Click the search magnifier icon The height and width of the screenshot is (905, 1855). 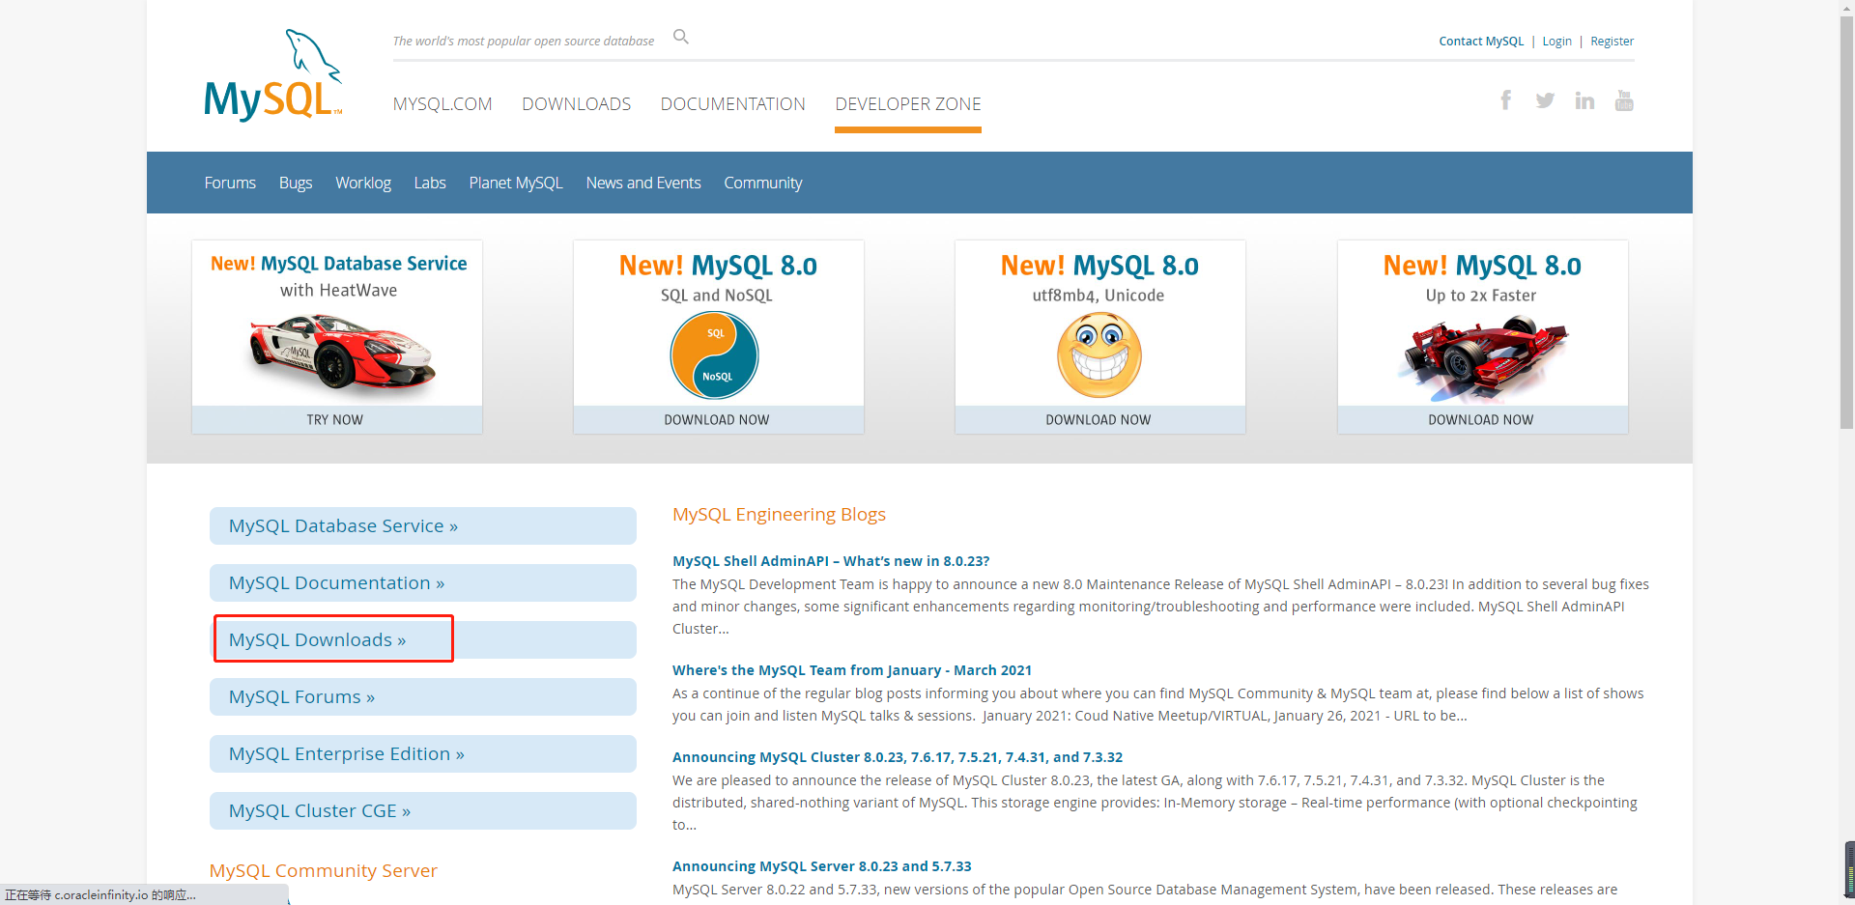click(x=680, y=36)
